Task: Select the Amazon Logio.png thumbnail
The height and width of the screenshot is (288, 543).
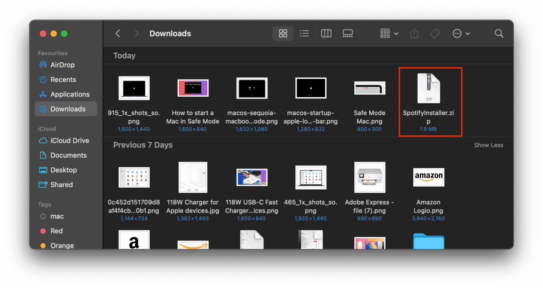Action: click(x=429, y=177)
